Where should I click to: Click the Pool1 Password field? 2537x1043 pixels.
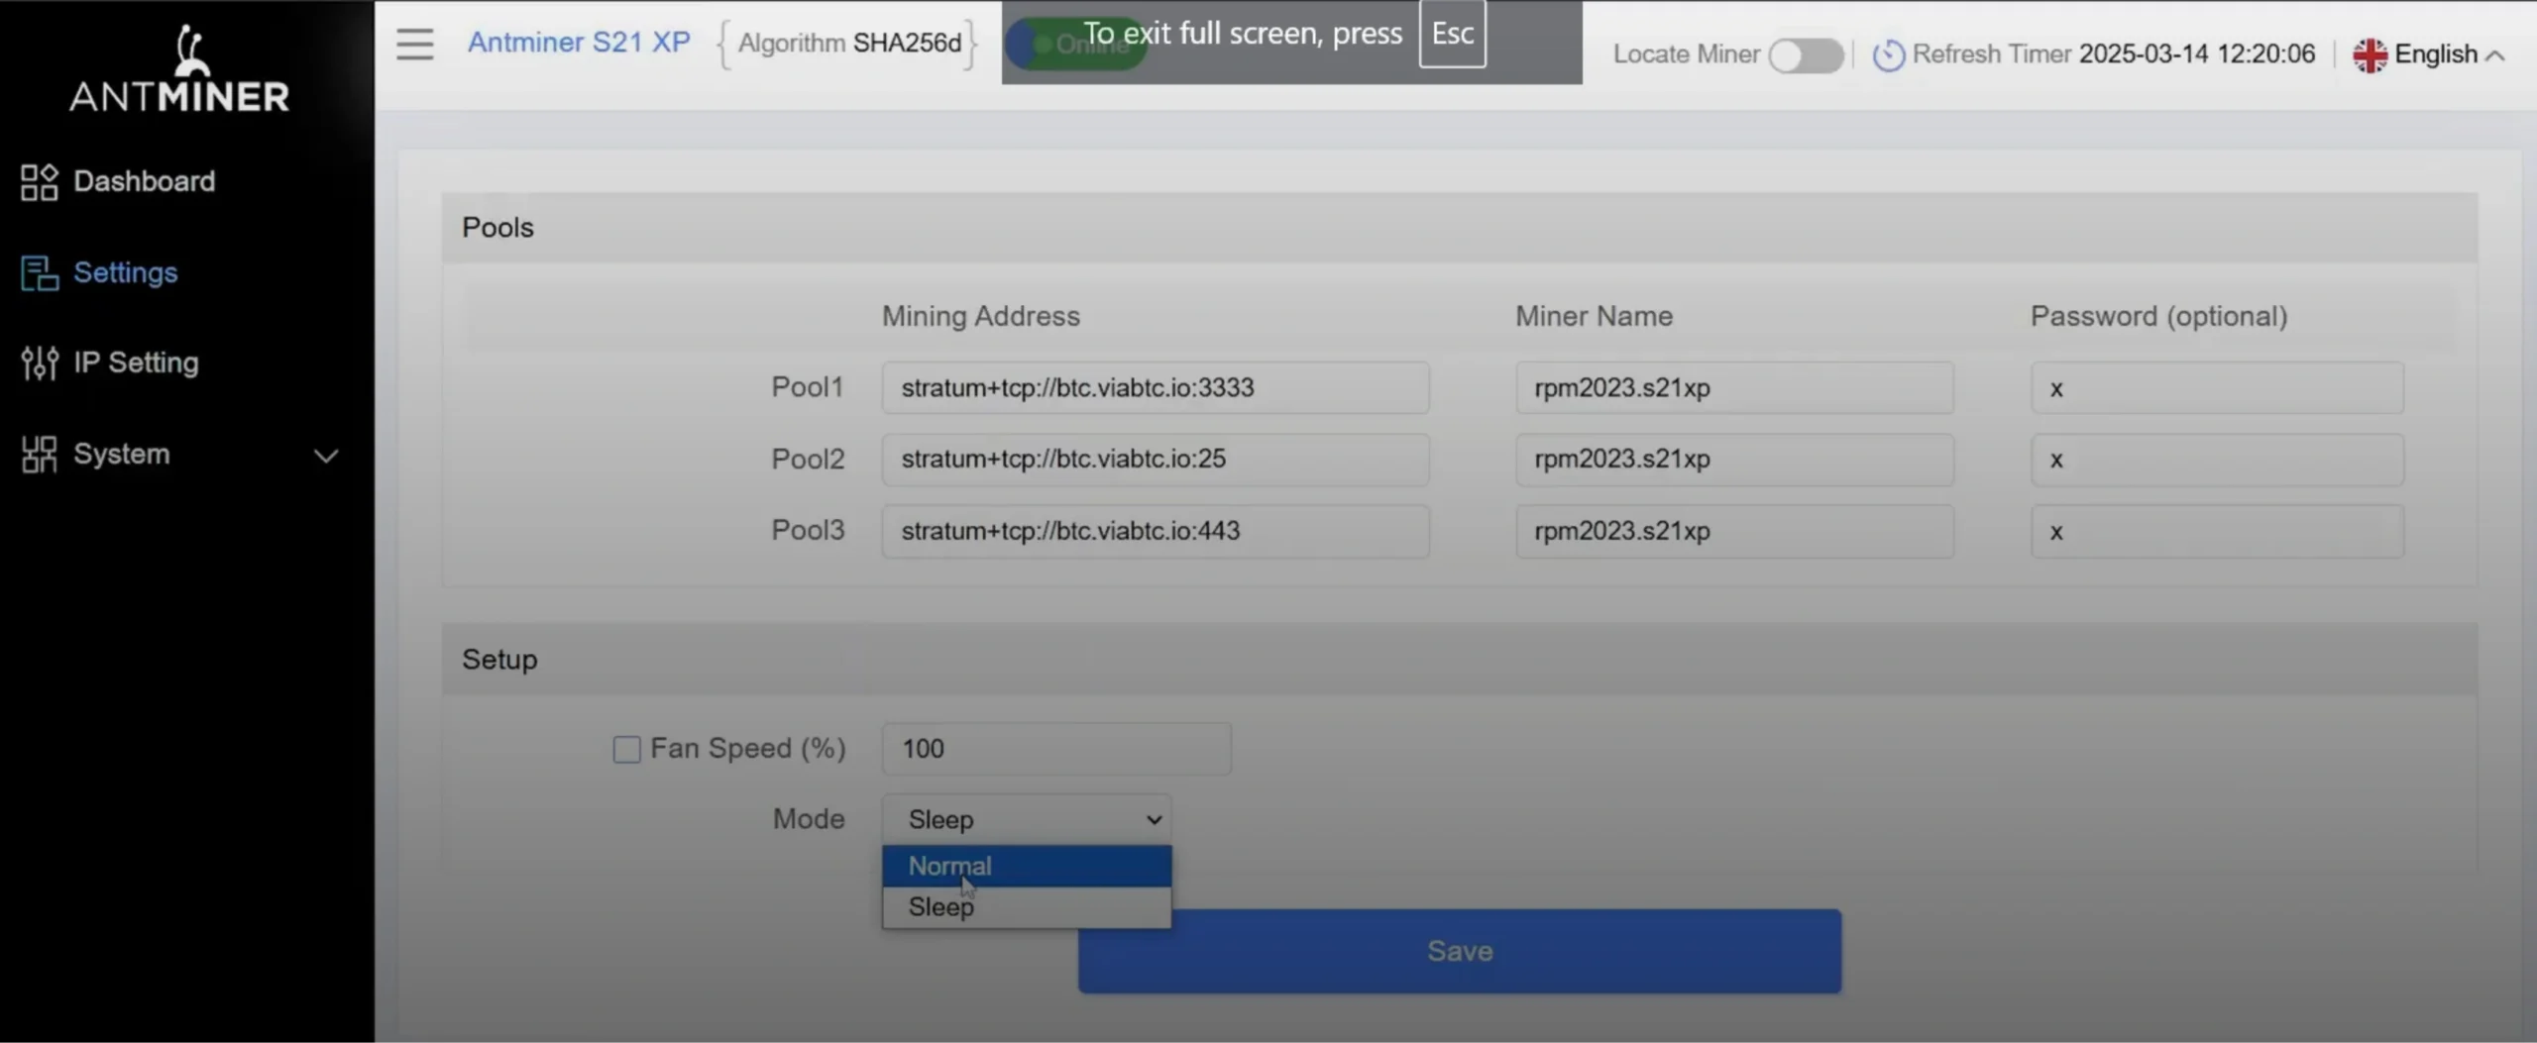[2217, 387]
